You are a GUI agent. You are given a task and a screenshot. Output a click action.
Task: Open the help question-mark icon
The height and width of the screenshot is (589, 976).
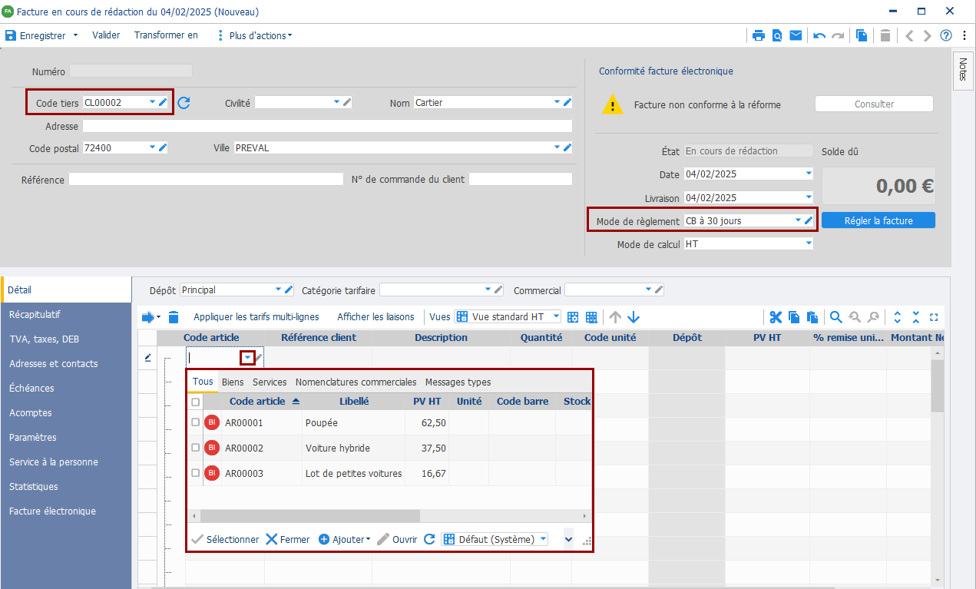[946, 35]
